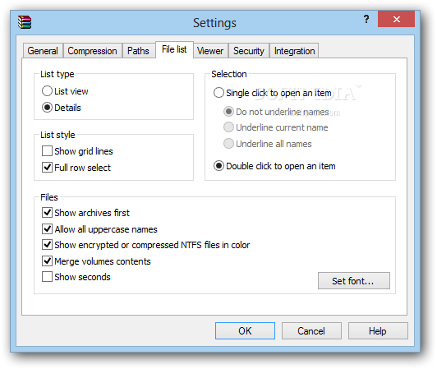
Task: Switch to the Integration tab
Action: [294, 51]
